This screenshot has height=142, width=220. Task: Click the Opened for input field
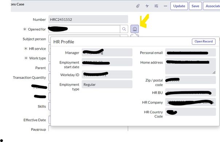tap(84, 29)
